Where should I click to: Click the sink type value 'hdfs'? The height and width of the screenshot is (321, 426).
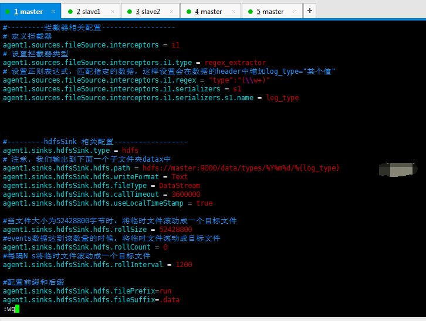(130, 151)
